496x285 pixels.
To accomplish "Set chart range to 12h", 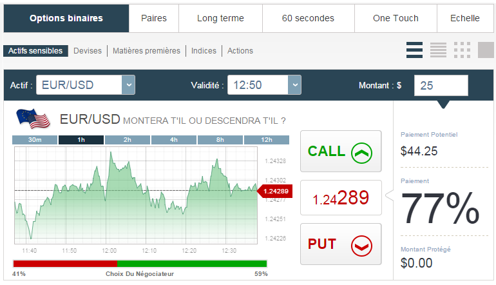I will pyautogui.click(x=267, y=140).
